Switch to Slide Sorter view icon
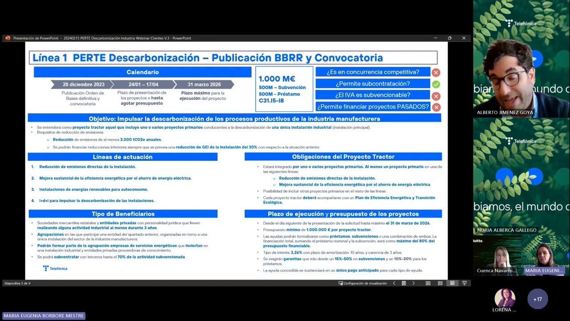This screenshot has height=321, width=570. point(440,283)
